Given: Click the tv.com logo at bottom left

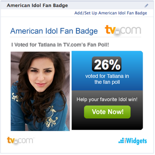Looking at the screenshot, I should (21, 141).
